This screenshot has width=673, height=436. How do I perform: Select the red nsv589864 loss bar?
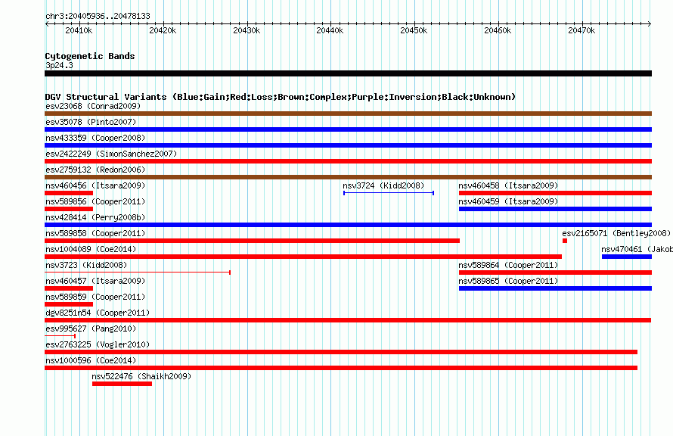click(x=555, y=272)
